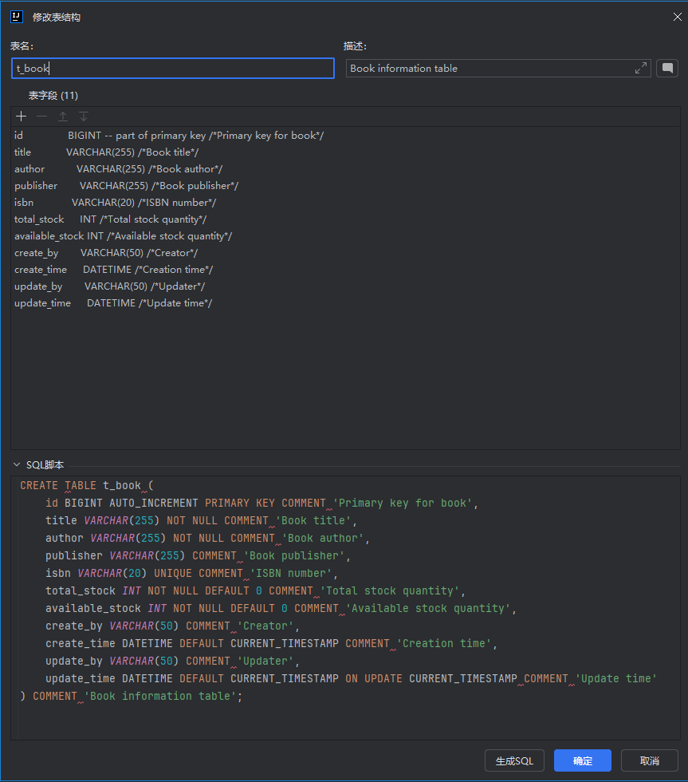
Task: Select the available_stock INT field row
Action: pos(124,236)
